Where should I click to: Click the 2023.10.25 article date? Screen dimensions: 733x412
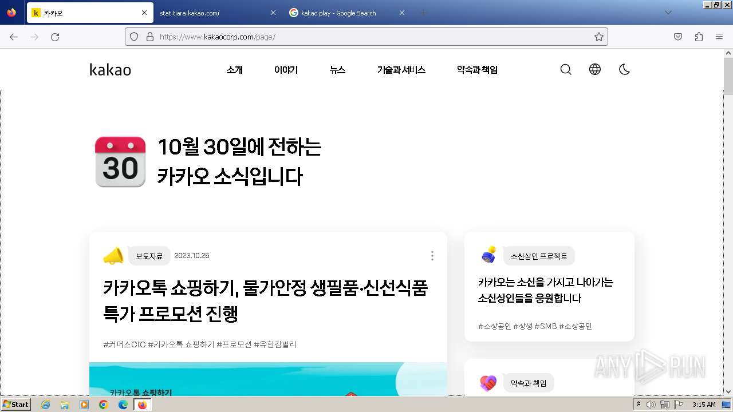[192, 256]
